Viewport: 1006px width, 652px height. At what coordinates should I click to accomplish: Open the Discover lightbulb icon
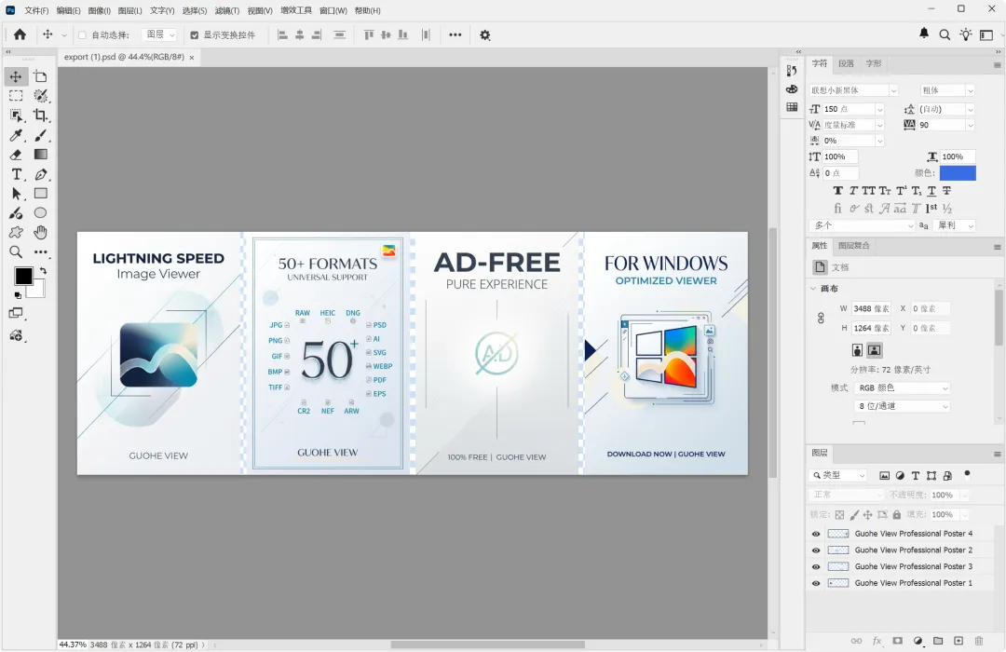pos(966,34)
